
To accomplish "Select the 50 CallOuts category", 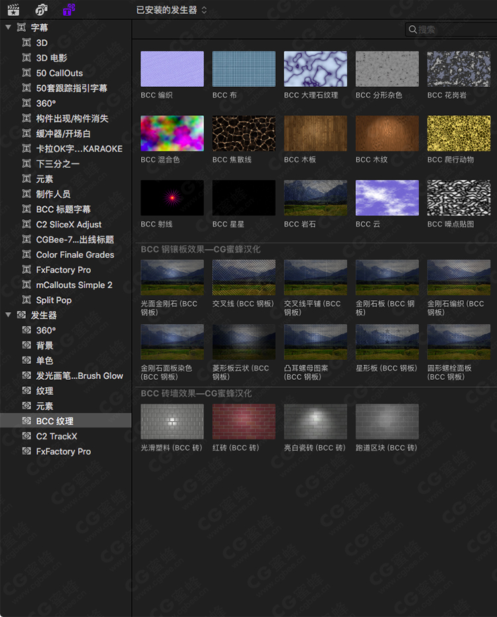I will pyautogui.click(x=66, y=73).
